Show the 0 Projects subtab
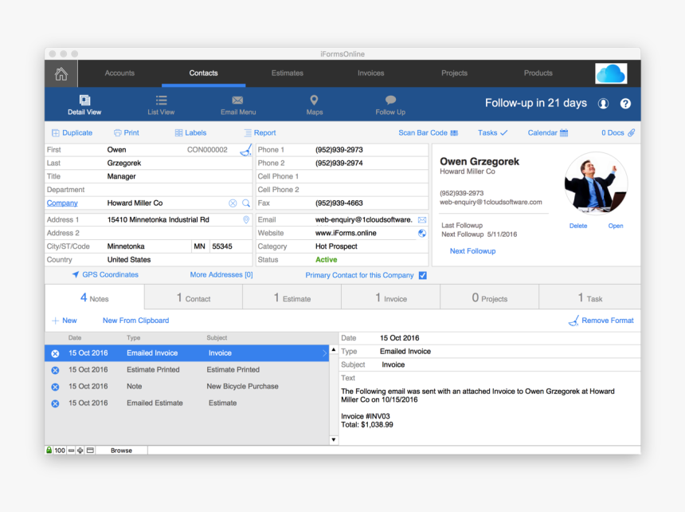Image resolution: width=685 pixels, height=512 pixels. click(x=490, y=297)
